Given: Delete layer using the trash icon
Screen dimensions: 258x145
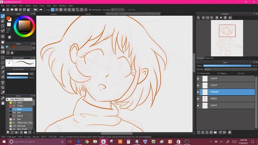Looking at the screenshot, I should click(x=230, y=133).
